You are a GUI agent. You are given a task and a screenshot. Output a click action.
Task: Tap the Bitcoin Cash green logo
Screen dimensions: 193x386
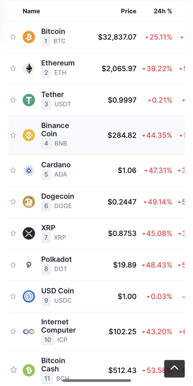(x=29, y=370)
